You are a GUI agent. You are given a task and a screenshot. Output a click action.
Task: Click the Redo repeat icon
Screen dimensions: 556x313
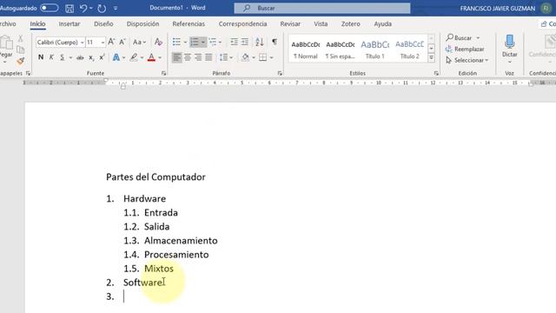102,8
